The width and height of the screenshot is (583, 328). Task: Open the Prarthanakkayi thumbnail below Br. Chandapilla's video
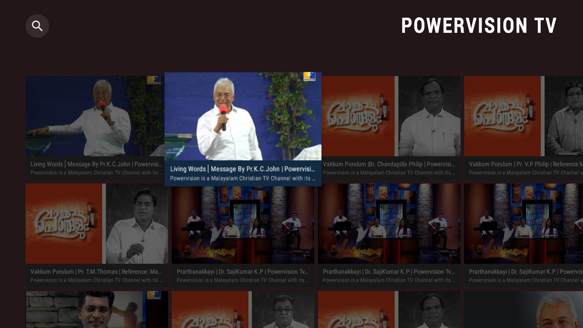pyautogui.click(x=389, y=223)
